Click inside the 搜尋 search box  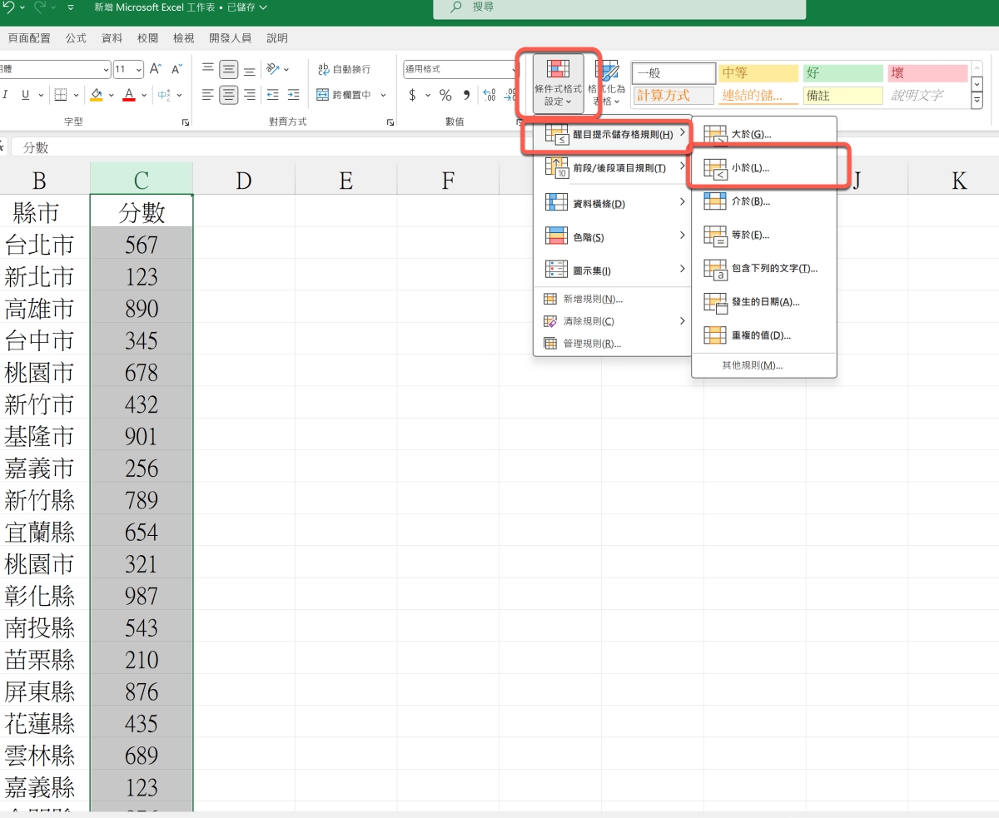tap(619, 7)
